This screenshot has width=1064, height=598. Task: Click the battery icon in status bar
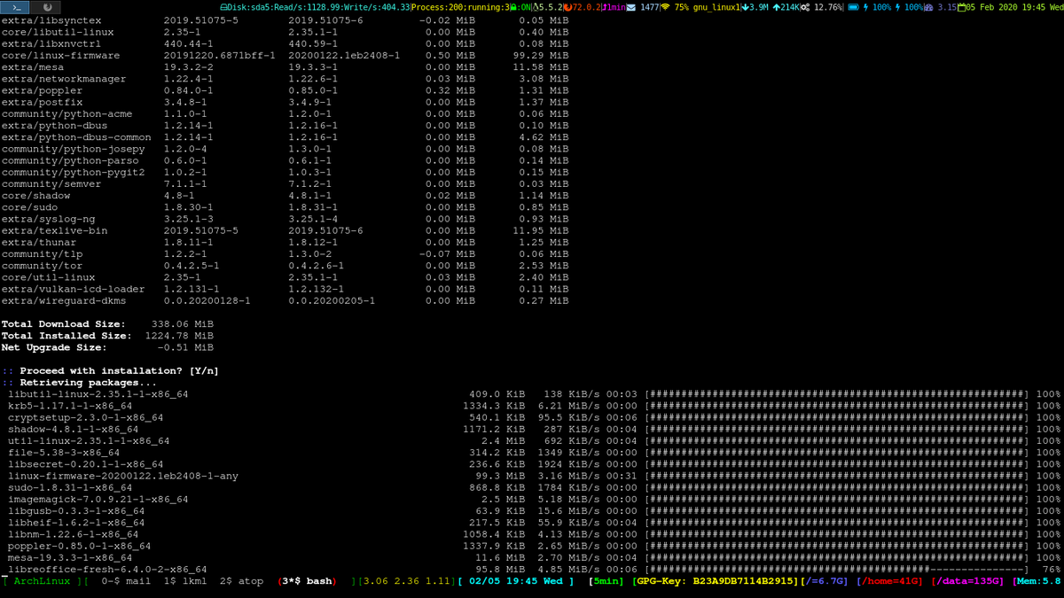click(854, 7)
